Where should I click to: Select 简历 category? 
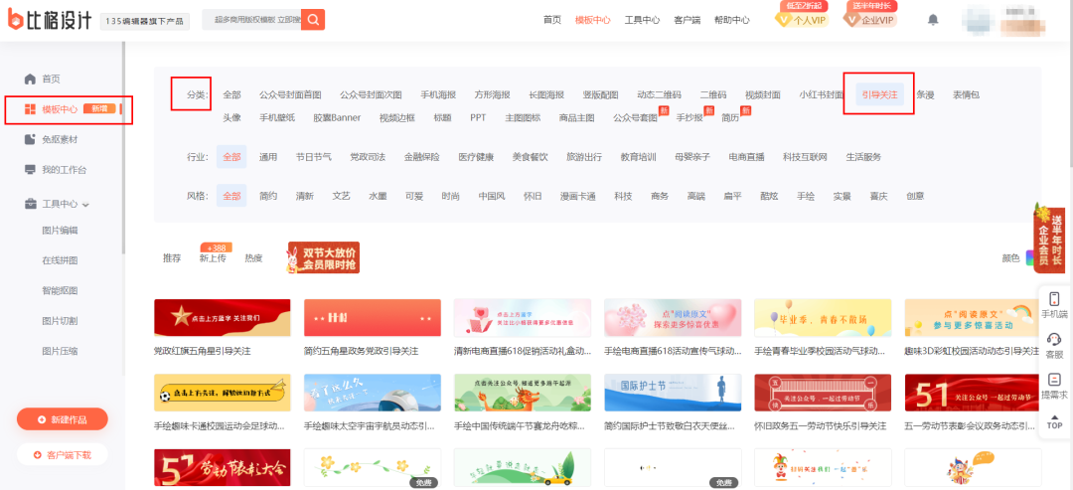click(x=730, y=117)
